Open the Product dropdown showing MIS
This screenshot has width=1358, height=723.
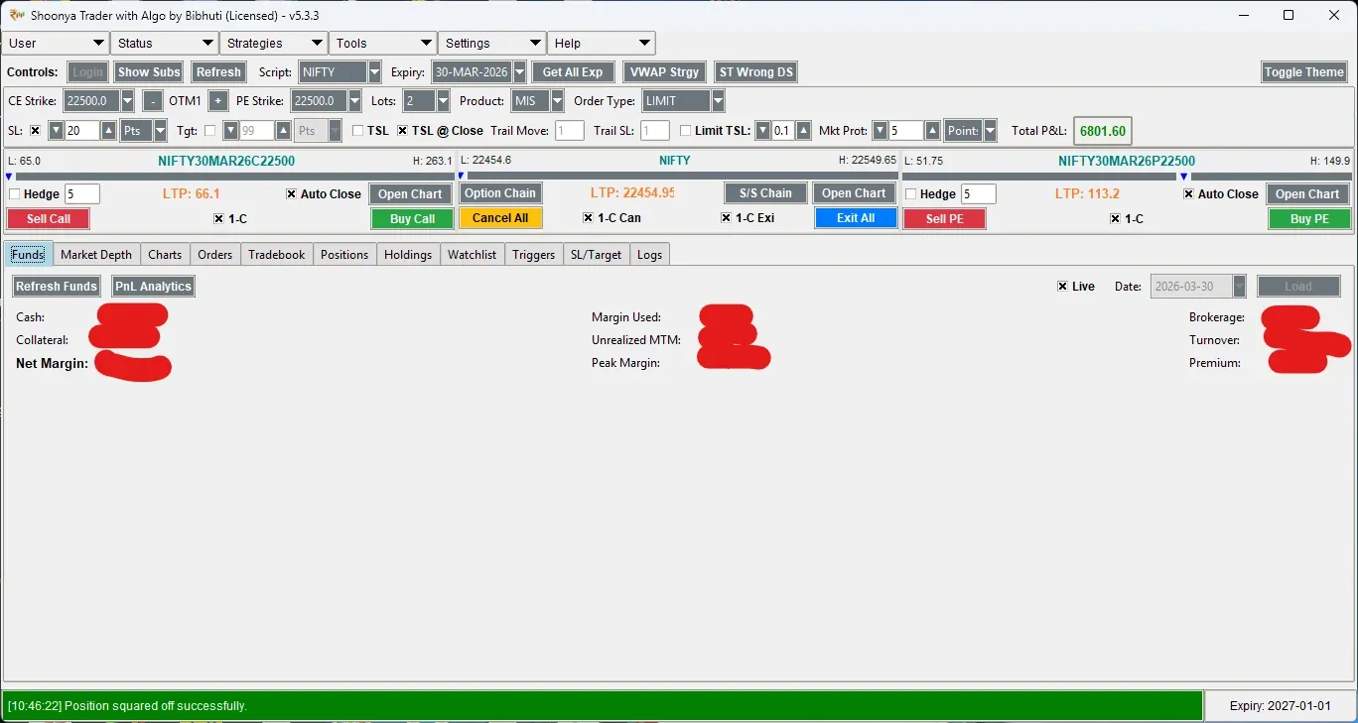557,101
